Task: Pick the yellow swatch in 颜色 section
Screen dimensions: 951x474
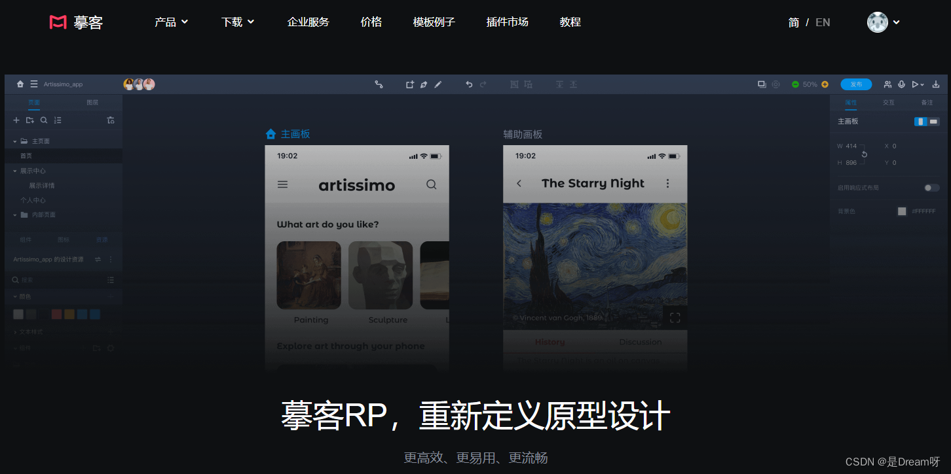Action: [x=69, y=314]
